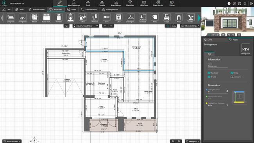The image size is (254, 143).
Task: Click the undo arrow icon
Action: (x=105, y=26)
